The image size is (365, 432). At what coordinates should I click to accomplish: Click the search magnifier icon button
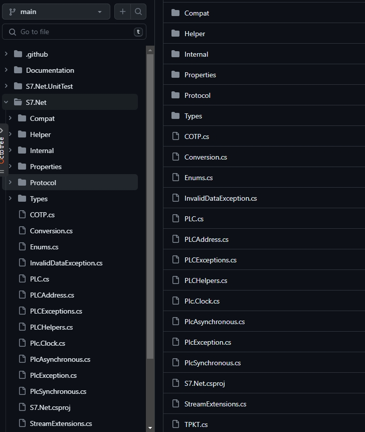138,12
